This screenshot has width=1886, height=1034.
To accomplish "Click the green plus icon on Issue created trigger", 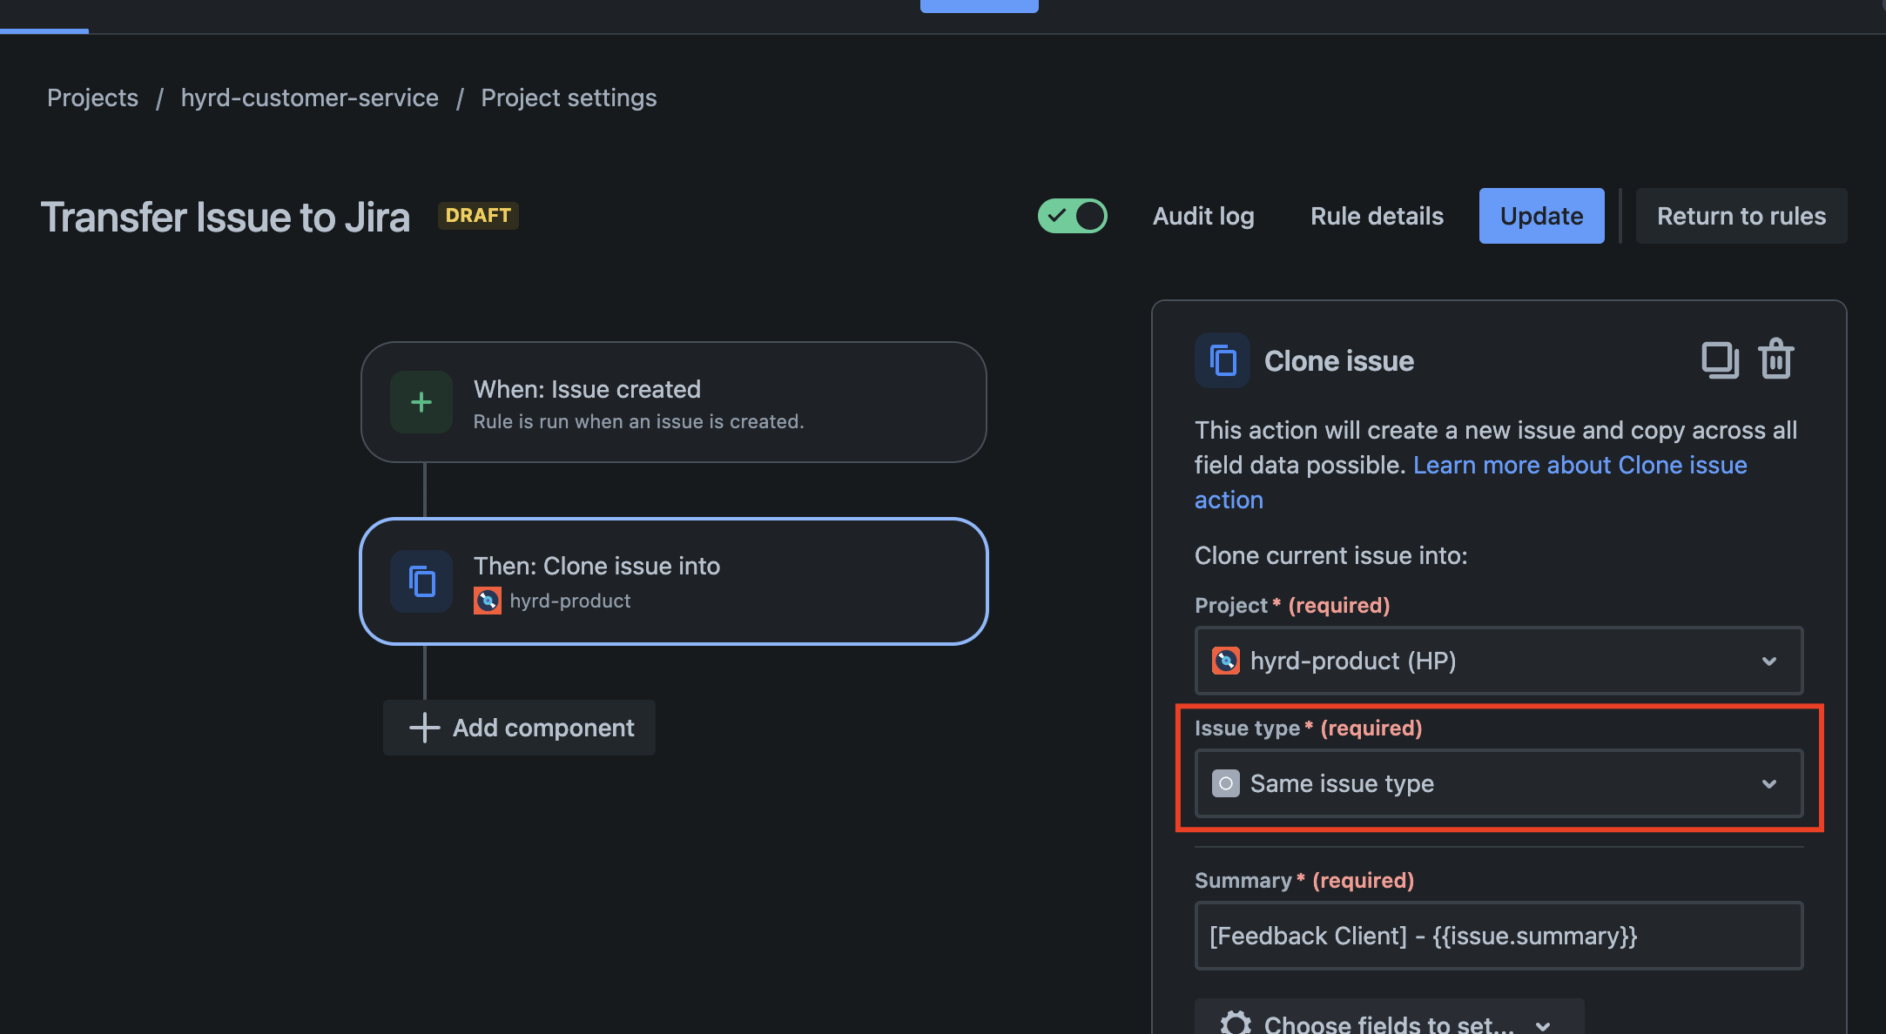I will point(421,402).
